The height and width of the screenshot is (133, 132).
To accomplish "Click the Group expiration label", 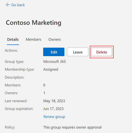I will (x=19, y=109).
